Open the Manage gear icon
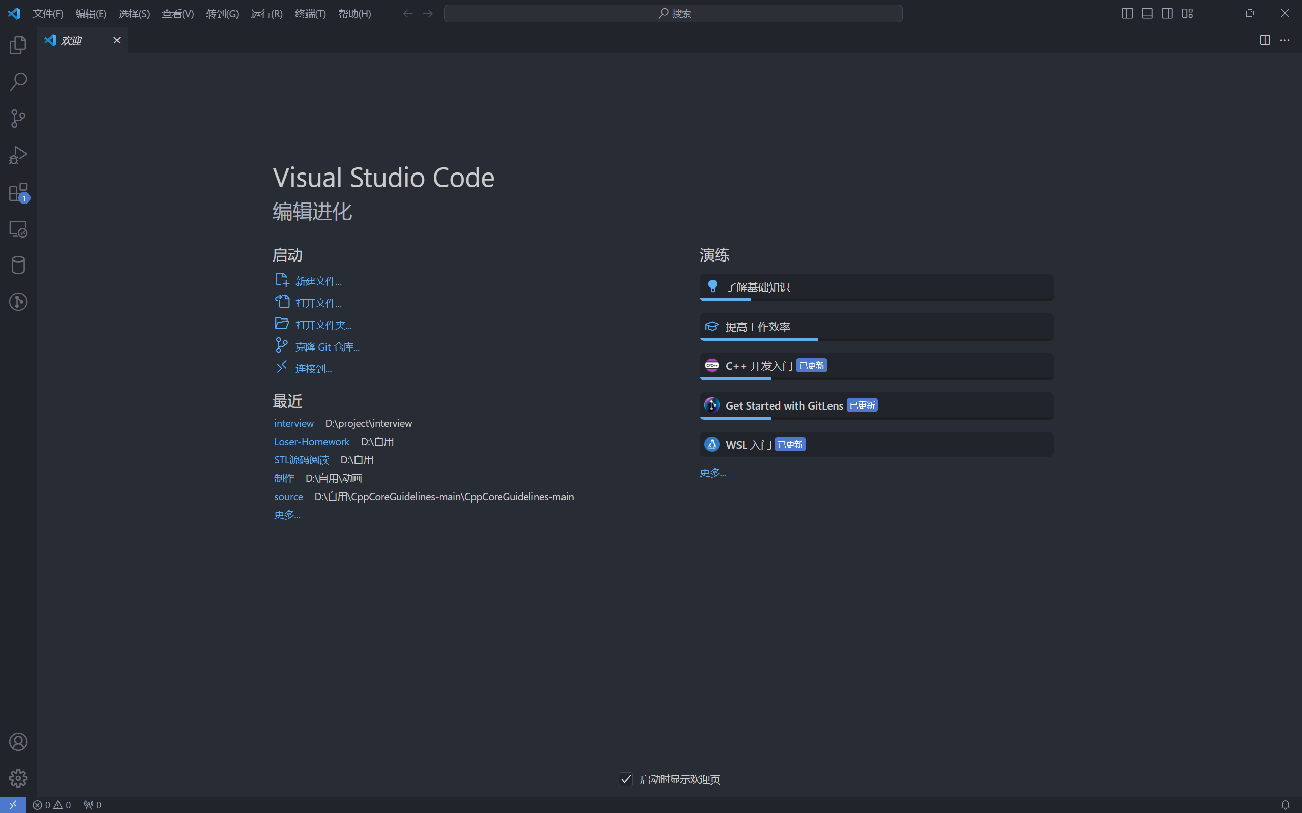This screenshot has width=1302, height=813. 18,778
